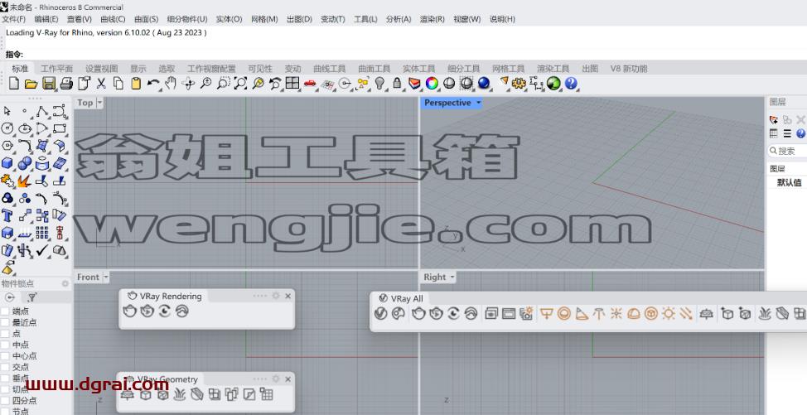Click the orange Sphere Light icon in VRay All
The width and height of the screenshot is (807, 415).
coord(564,313)
